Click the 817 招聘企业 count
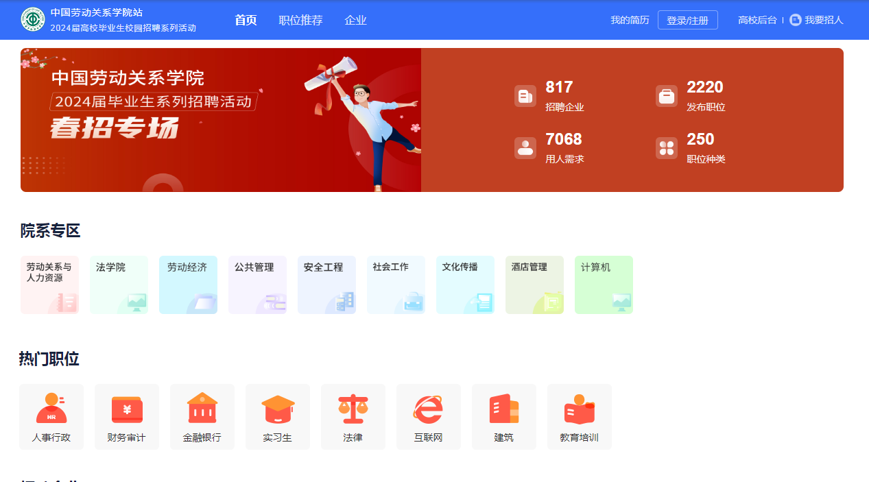This screenshot has width=869, height=482. click(x=559, y=87)
